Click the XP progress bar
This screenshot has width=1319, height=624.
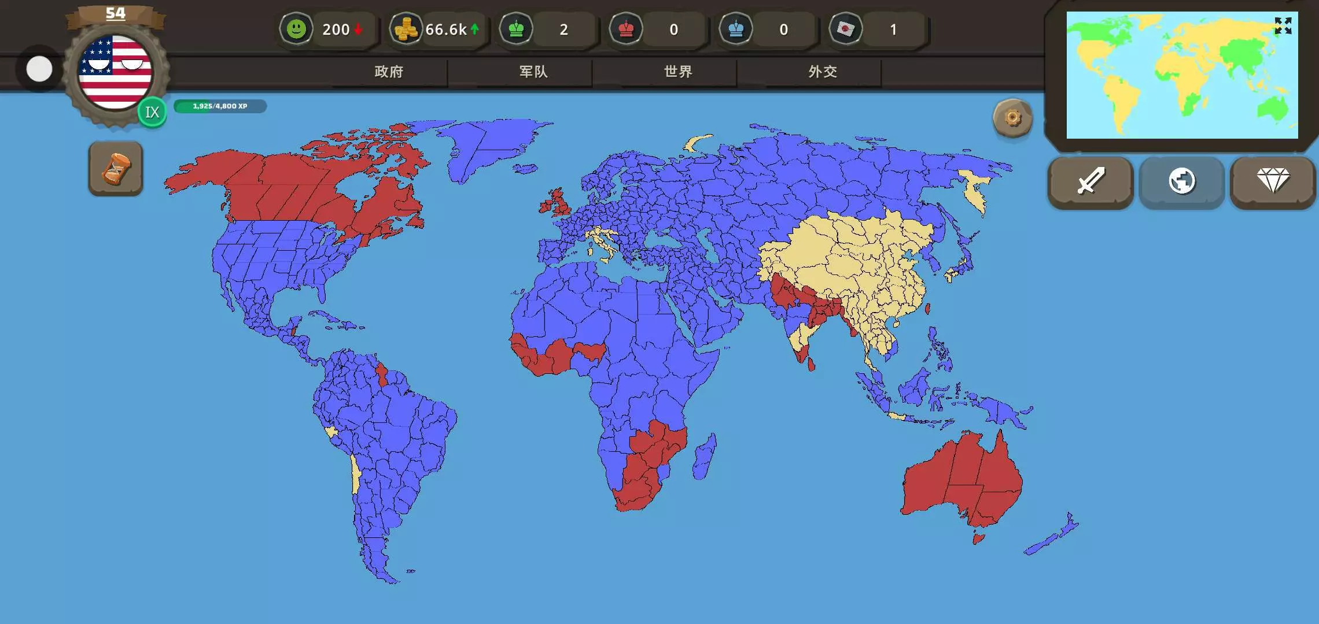click(x=220, y=106)
